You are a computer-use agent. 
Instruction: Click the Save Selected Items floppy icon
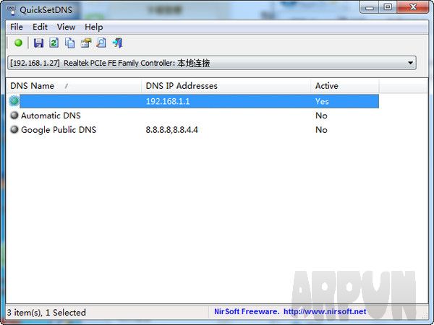tap(38, 43)
